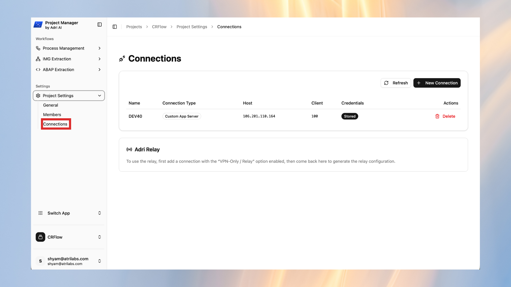Expand the Process Management workflow chevron
Image resolution: width=511 pixels, height=287 pixels.
pos(99,48)
